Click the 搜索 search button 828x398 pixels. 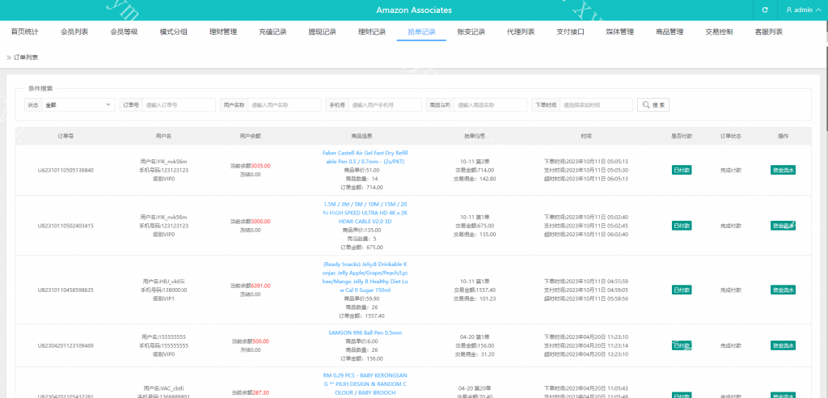tap(653, 104)
